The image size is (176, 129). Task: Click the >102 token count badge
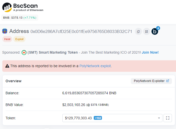[x=98, y=118]
